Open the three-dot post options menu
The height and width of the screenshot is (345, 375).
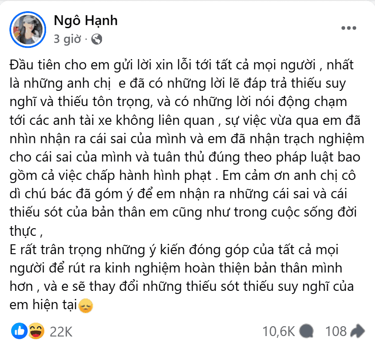(x=349, y=28)
